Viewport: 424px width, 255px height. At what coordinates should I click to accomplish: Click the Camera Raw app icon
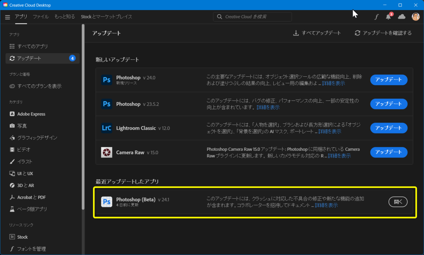click(x=106, y=152)
